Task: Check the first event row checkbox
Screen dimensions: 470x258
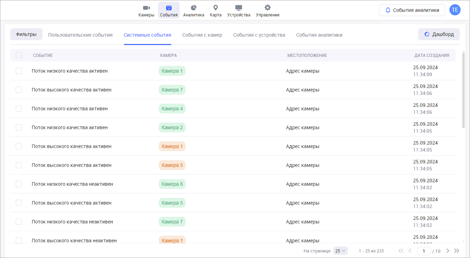Action: 19,71
